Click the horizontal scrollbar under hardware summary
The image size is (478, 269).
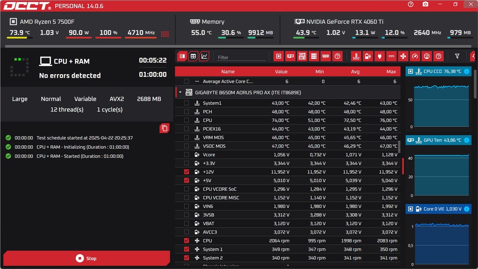[238, 47]
